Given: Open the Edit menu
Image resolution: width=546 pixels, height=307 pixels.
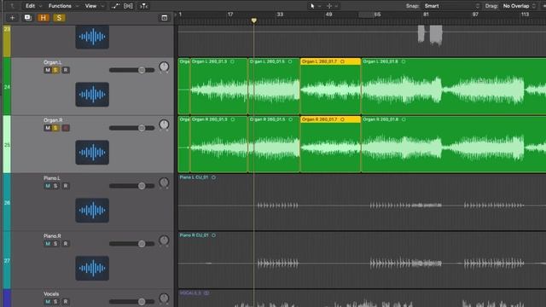Looking at the screenshot, I should pos(33,6).
